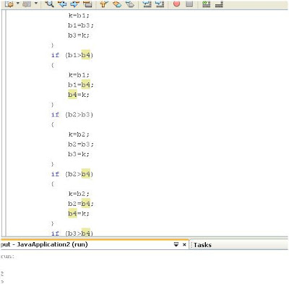
Task: Jump to previous bookmark with the up-arrow icon
Action: point(104,4)
